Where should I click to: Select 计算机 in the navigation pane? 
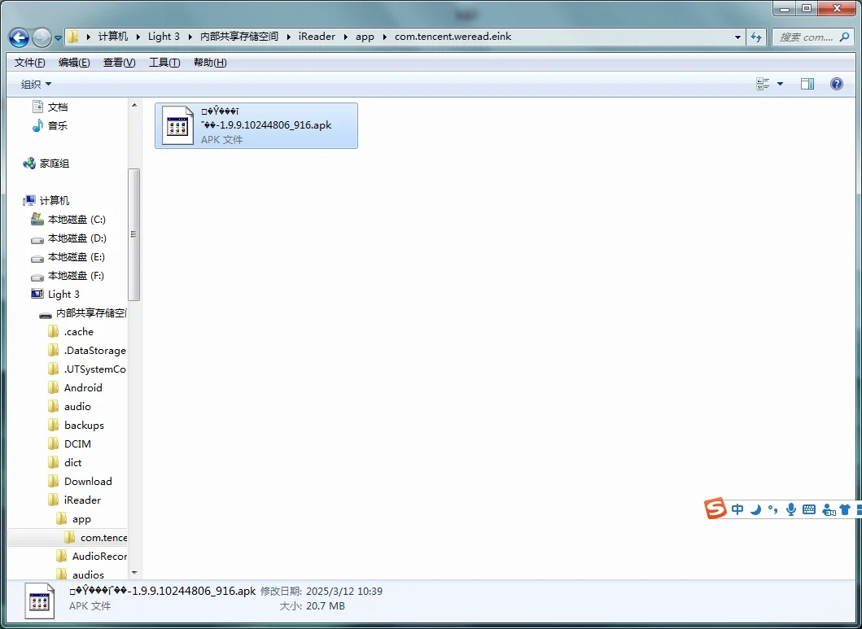pos(46,201)
